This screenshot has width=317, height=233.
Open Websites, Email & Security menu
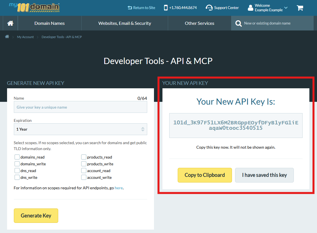(x=125, y=23)
